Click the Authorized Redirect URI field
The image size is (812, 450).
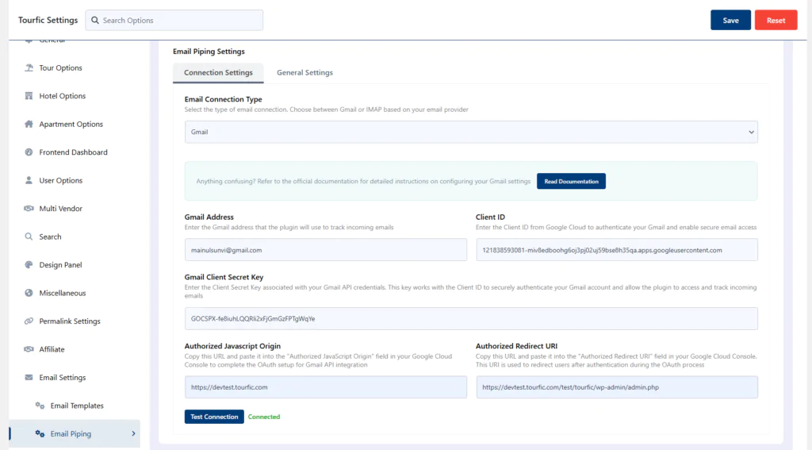pyautogui.click(x=617, y=387)
